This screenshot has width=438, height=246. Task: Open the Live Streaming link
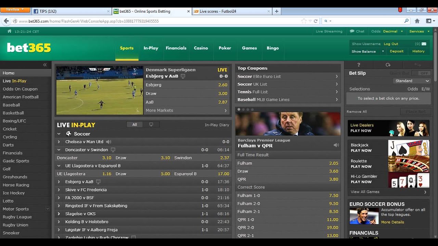pyautogui.click(x=329, y=31)
